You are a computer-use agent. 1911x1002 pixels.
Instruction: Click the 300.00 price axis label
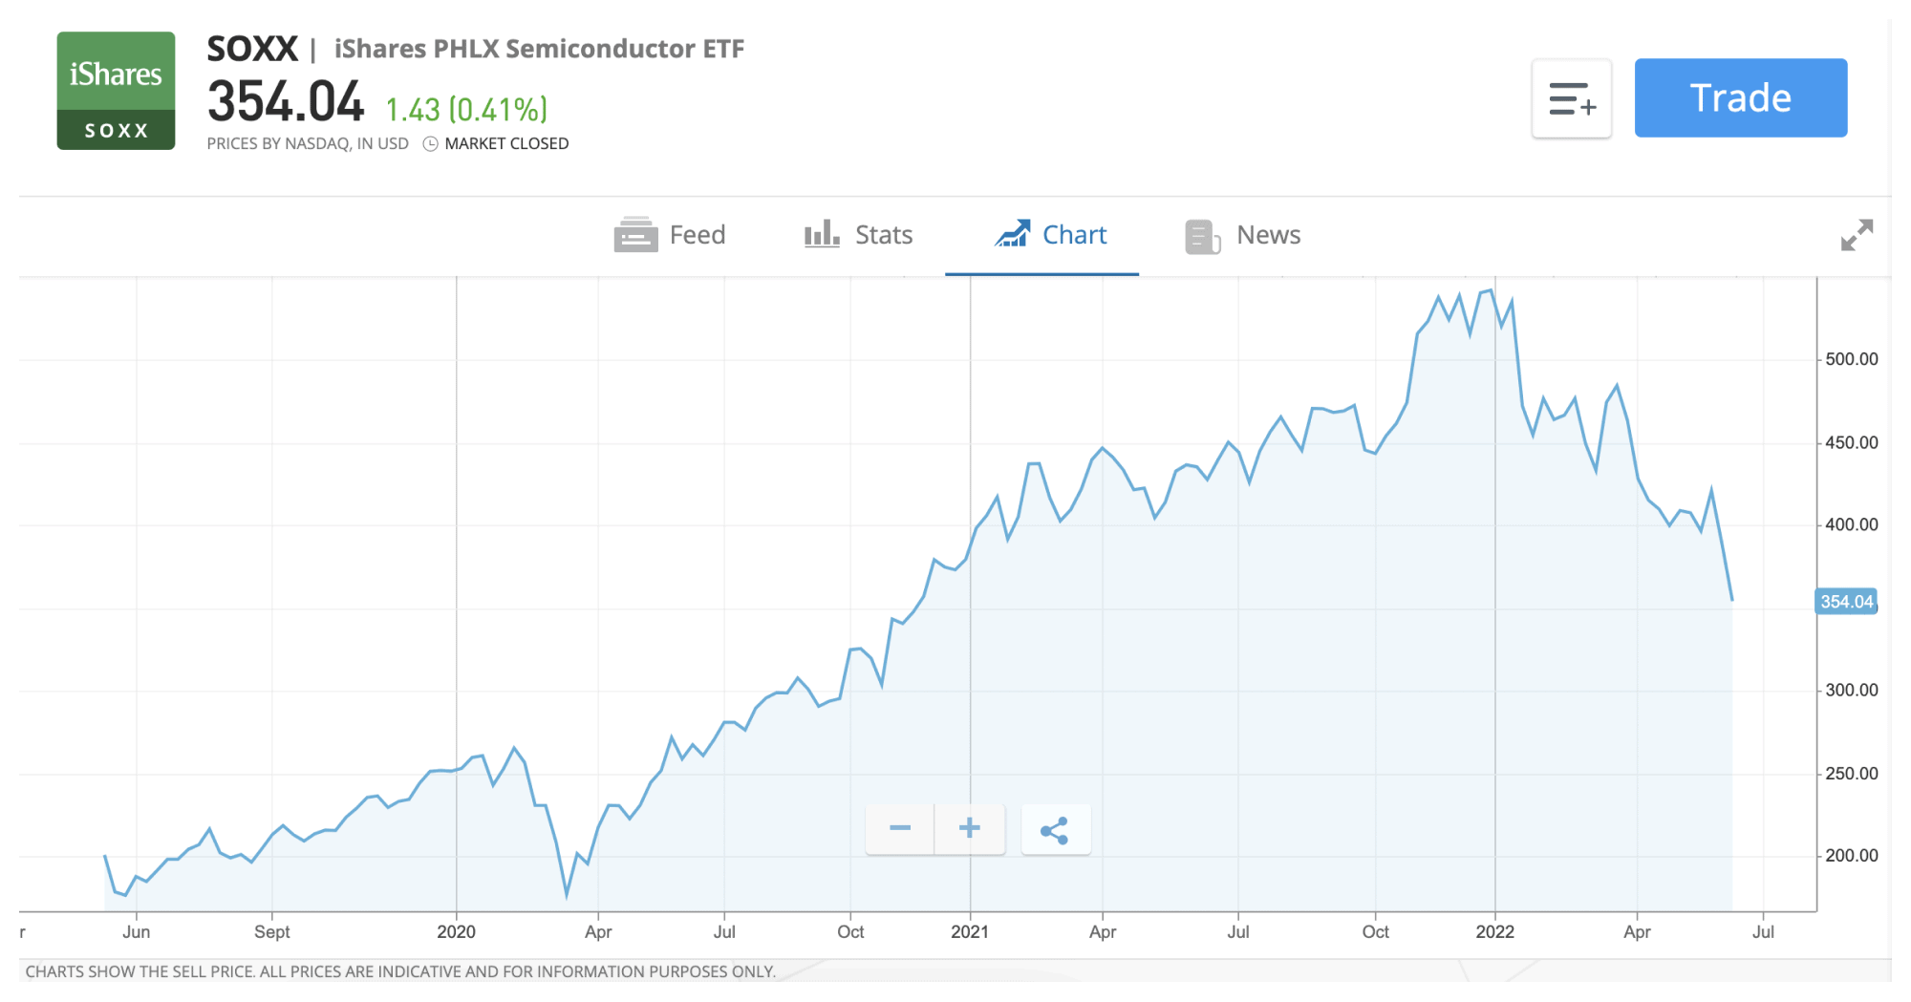click(x=1852, y=691)
